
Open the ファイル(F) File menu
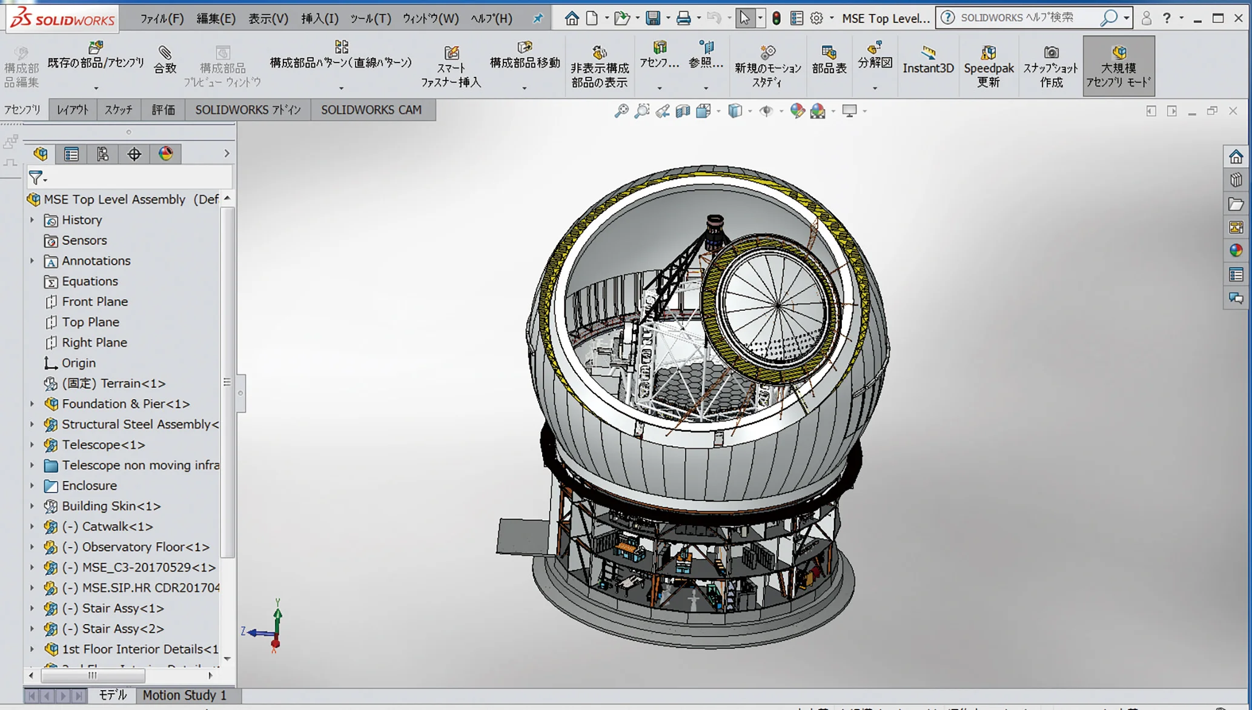(162, 19)
